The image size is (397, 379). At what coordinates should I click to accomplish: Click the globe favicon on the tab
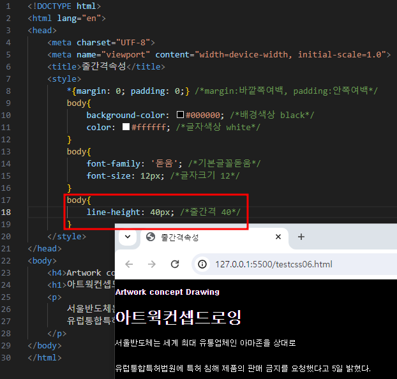click(x=151, y=237)
